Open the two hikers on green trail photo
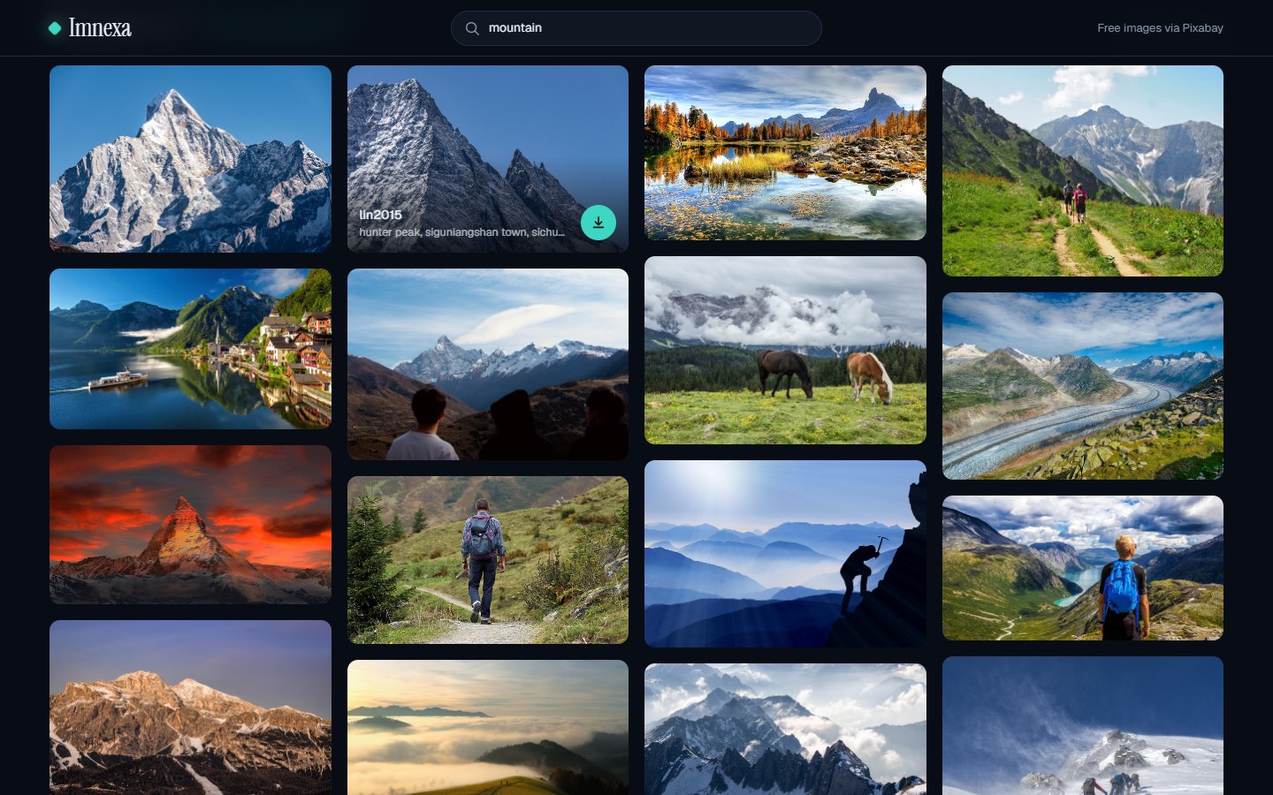 [x=1083, y=170]
